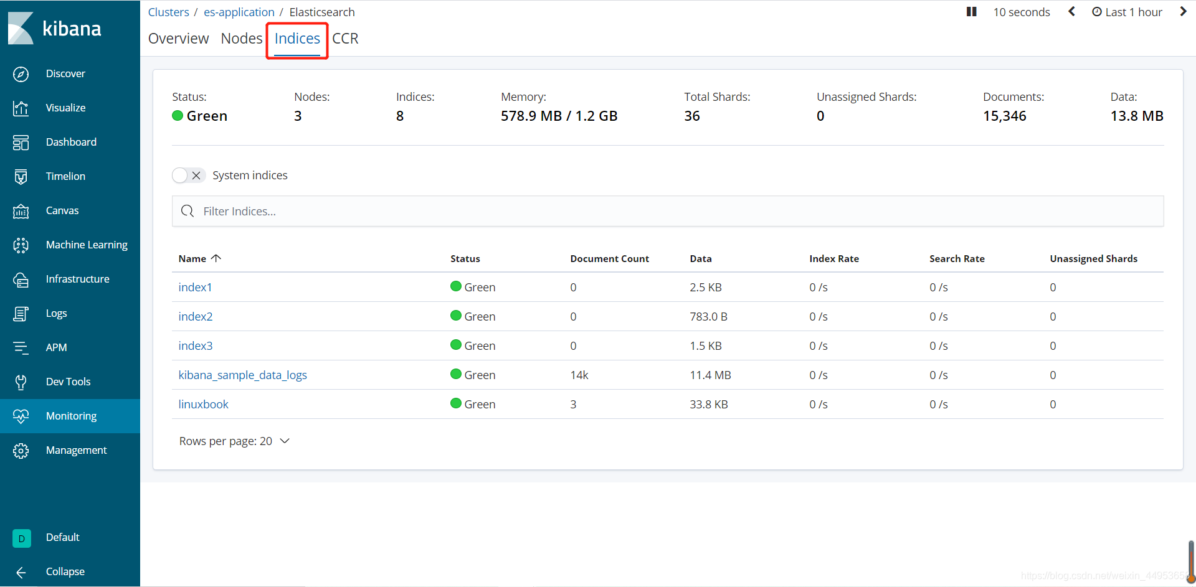Open Logs menu label

click(x=56, y=314)
